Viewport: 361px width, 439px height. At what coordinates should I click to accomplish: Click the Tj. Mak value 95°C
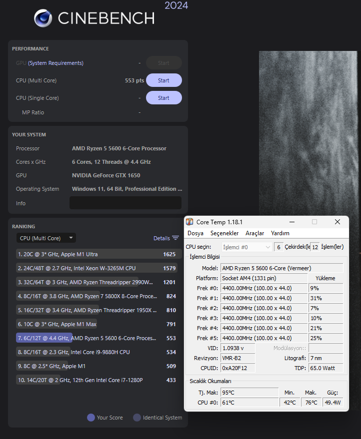click(249, 393)
